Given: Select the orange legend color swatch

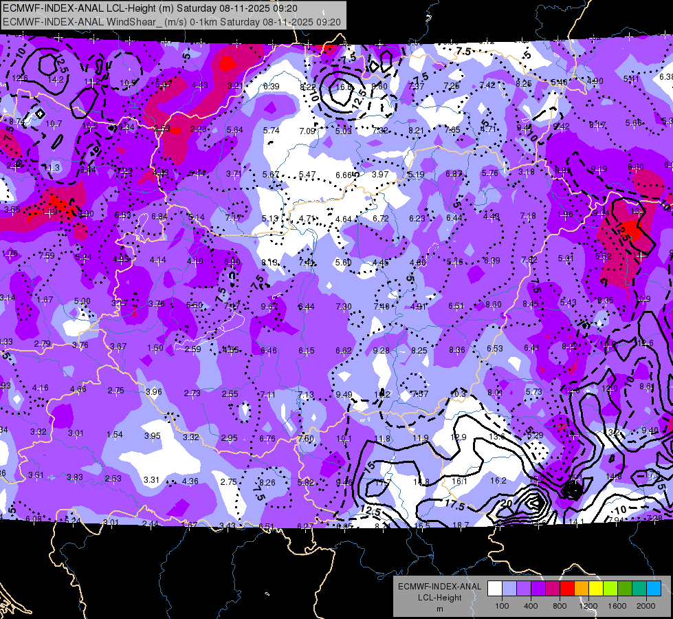Looking at the screenshot, I should click(582, 589).
